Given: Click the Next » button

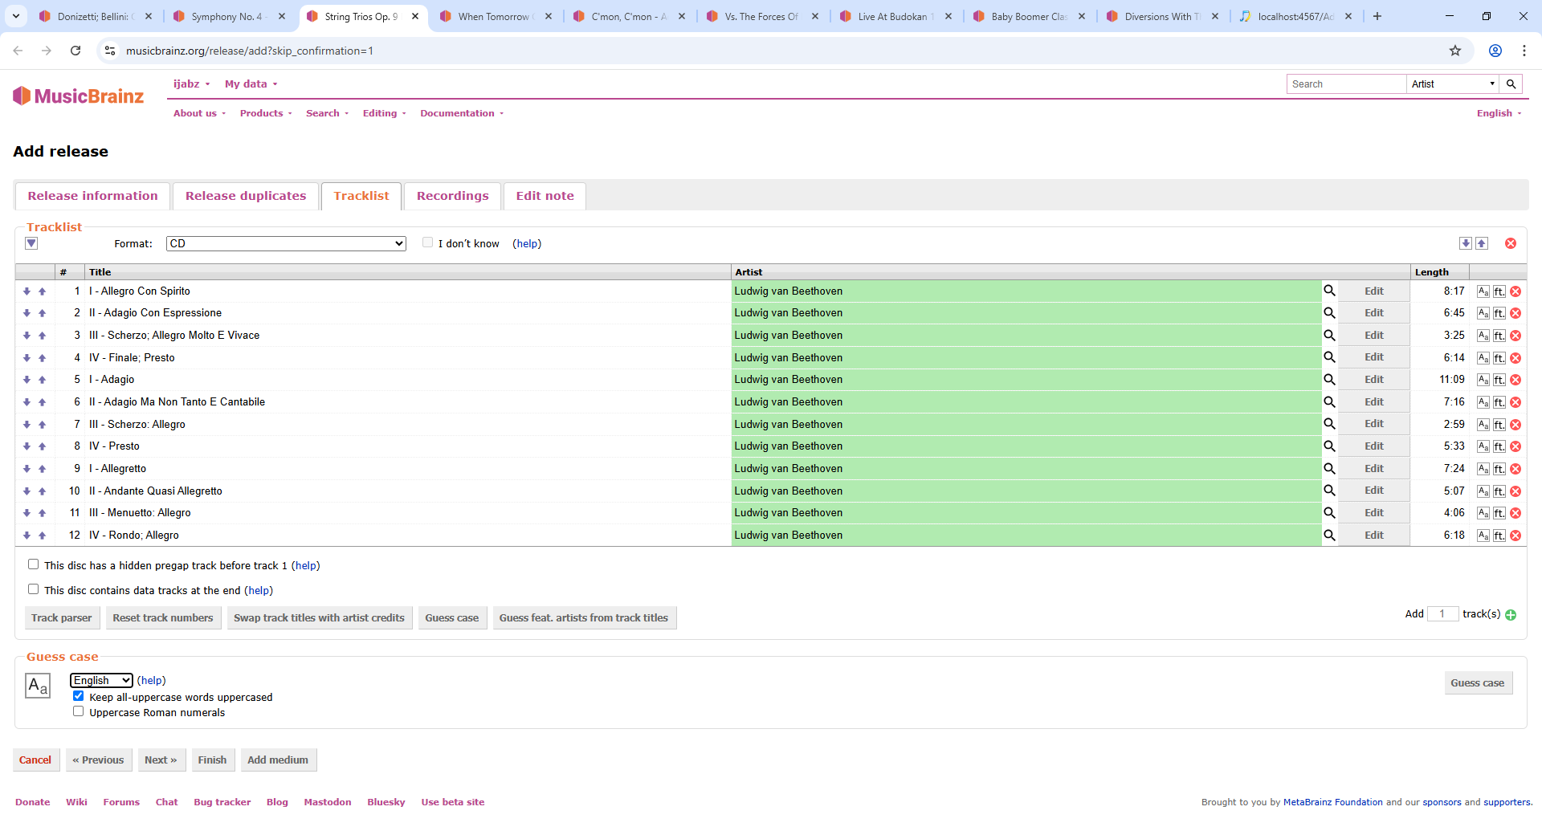Looking at the screenshot, I should (x=161, y=760).
